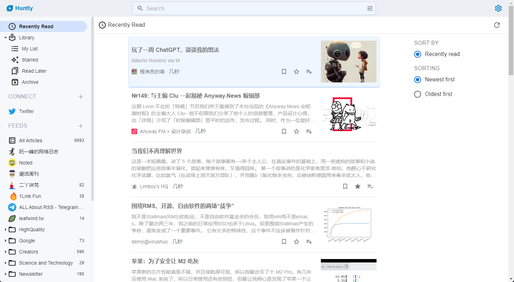Select the Recently read sort option
514x282 pixels.
(418, 54)
